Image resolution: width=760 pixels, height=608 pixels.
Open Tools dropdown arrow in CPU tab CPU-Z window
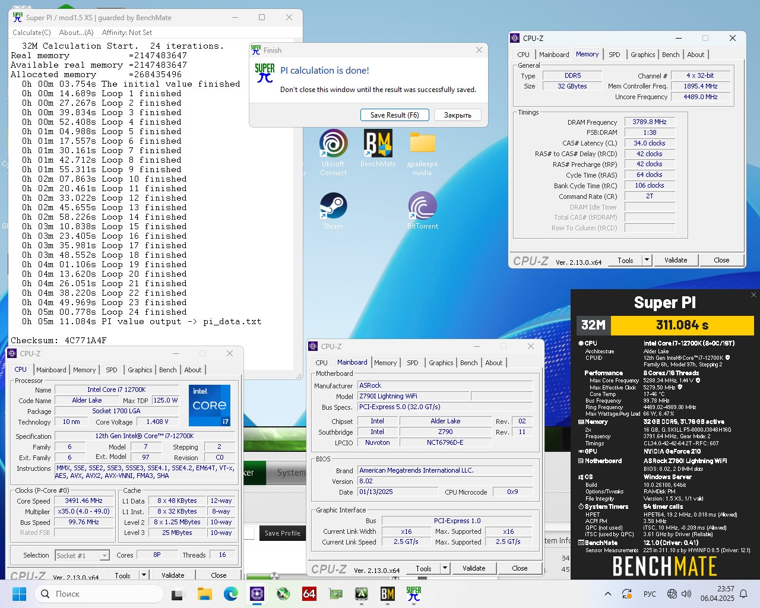point(144,575)
